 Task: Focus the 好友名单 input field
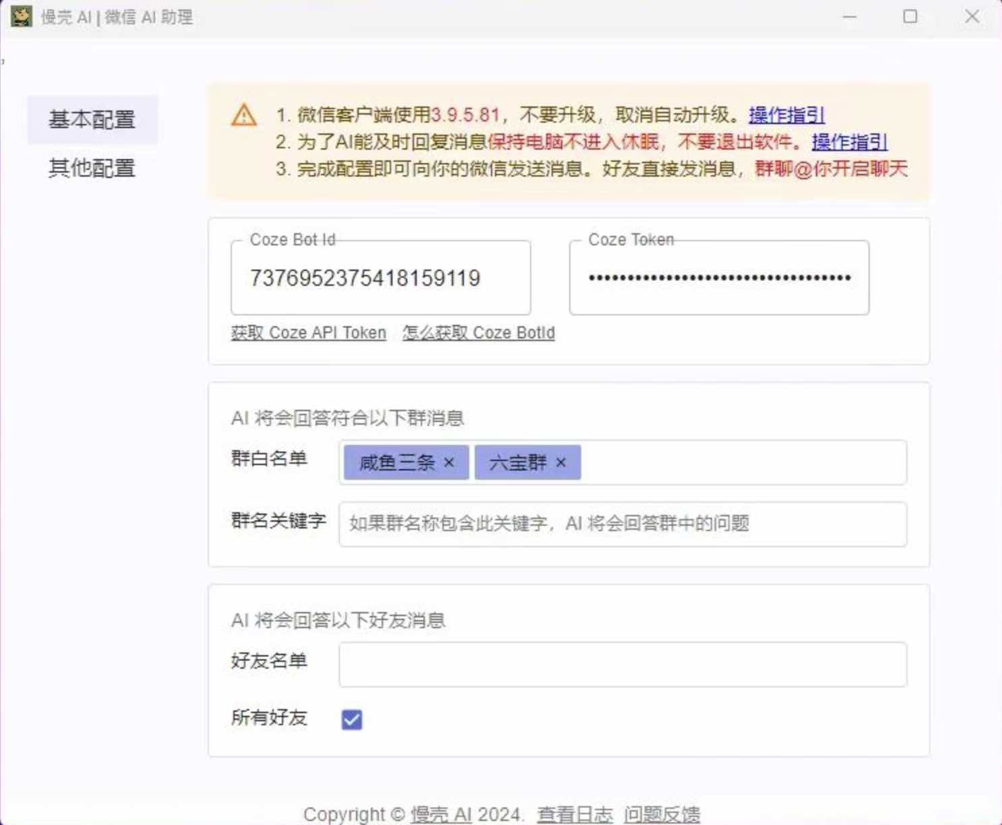coord(623,665)
